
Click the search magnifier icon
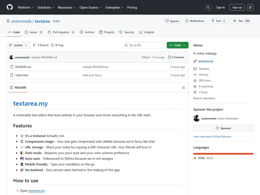click(208, 7)
